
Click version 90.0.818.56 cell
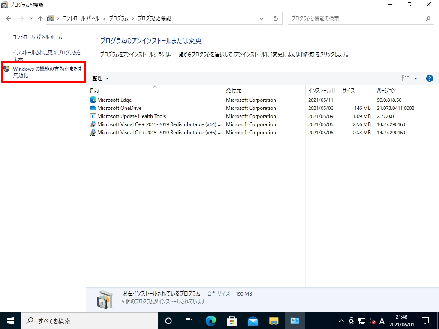click(x=389, y=100)
